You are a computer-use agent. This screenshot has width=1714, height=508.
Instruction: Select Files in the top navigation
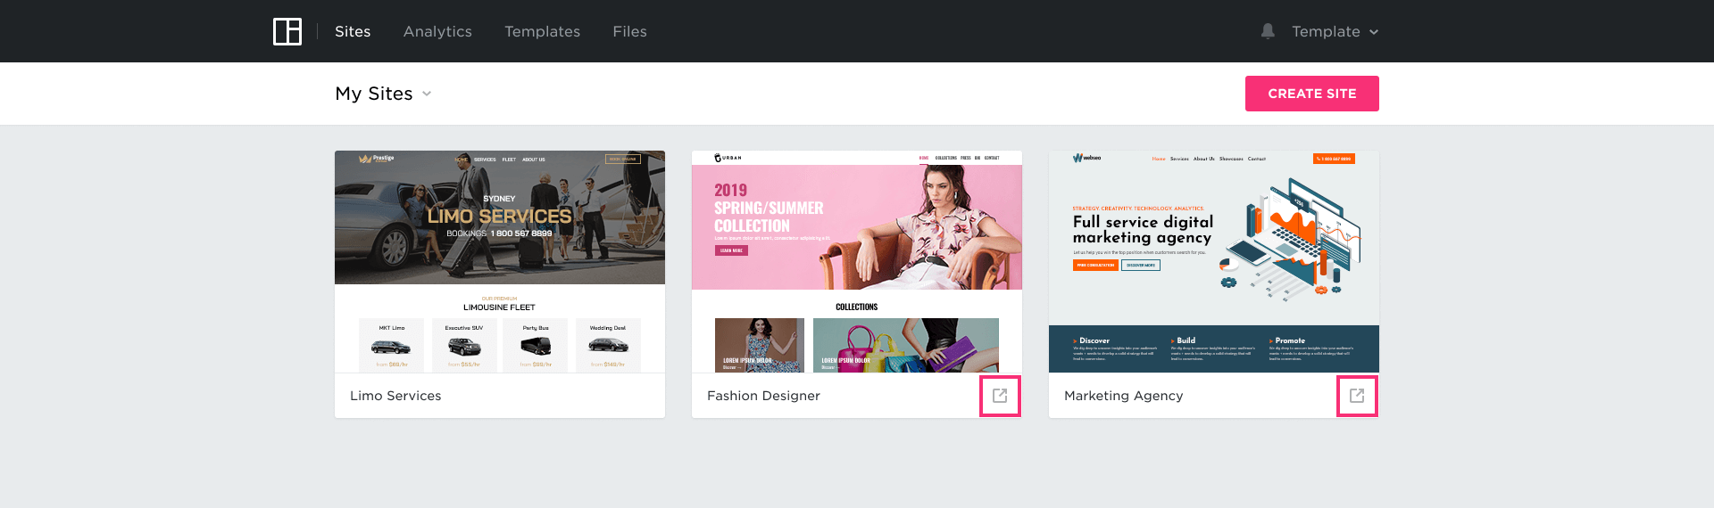pos(629,31)
